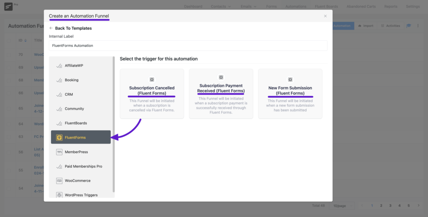
Task: Open the Dashboard menu item
Action: coord(193,7)
